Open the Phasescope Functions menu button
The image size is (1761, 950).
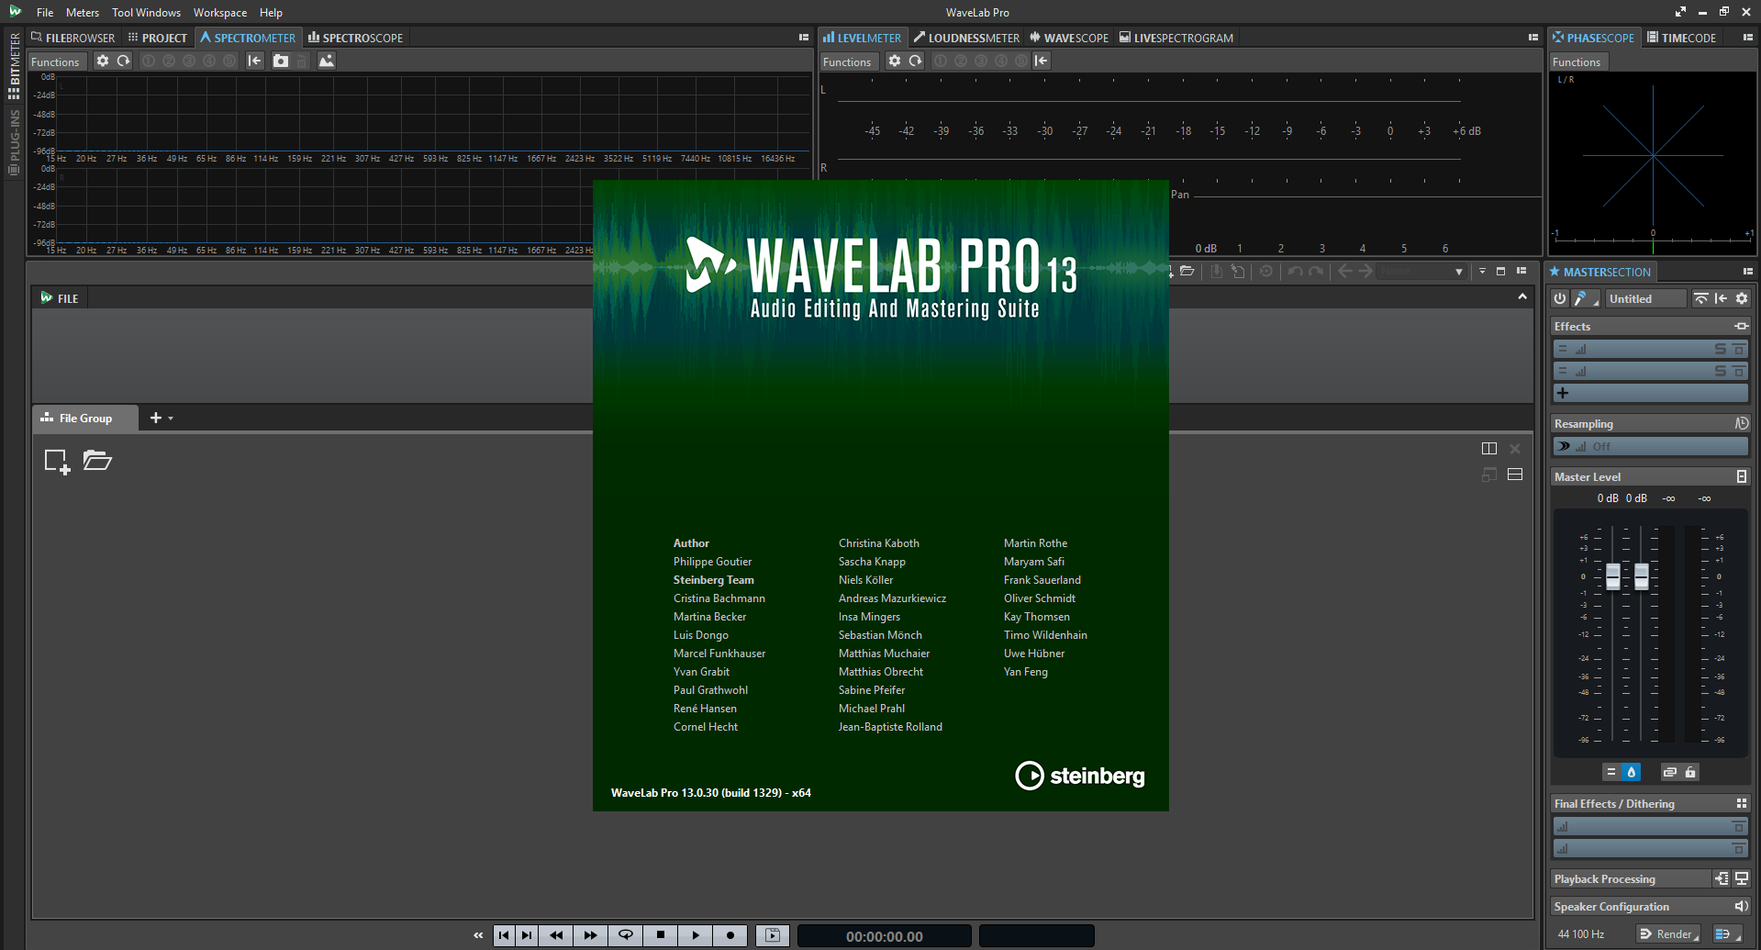(1577, 61)
